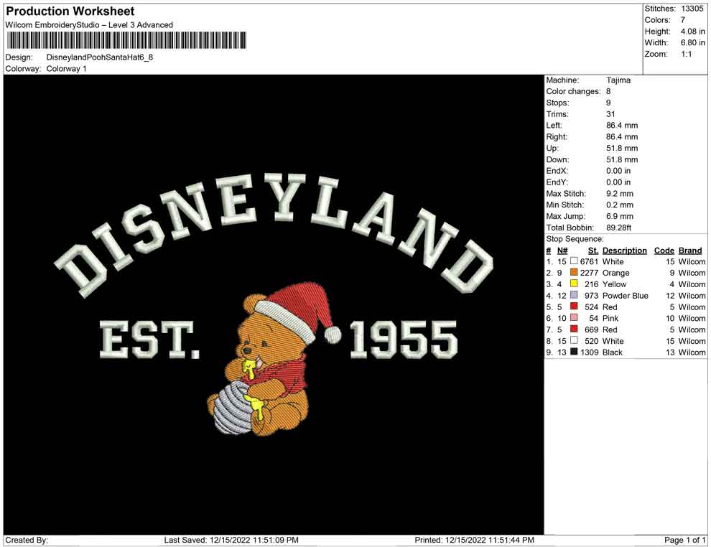Click the red swatch for 669 stitches
The image size is (711, 547).
pos(574,329)
